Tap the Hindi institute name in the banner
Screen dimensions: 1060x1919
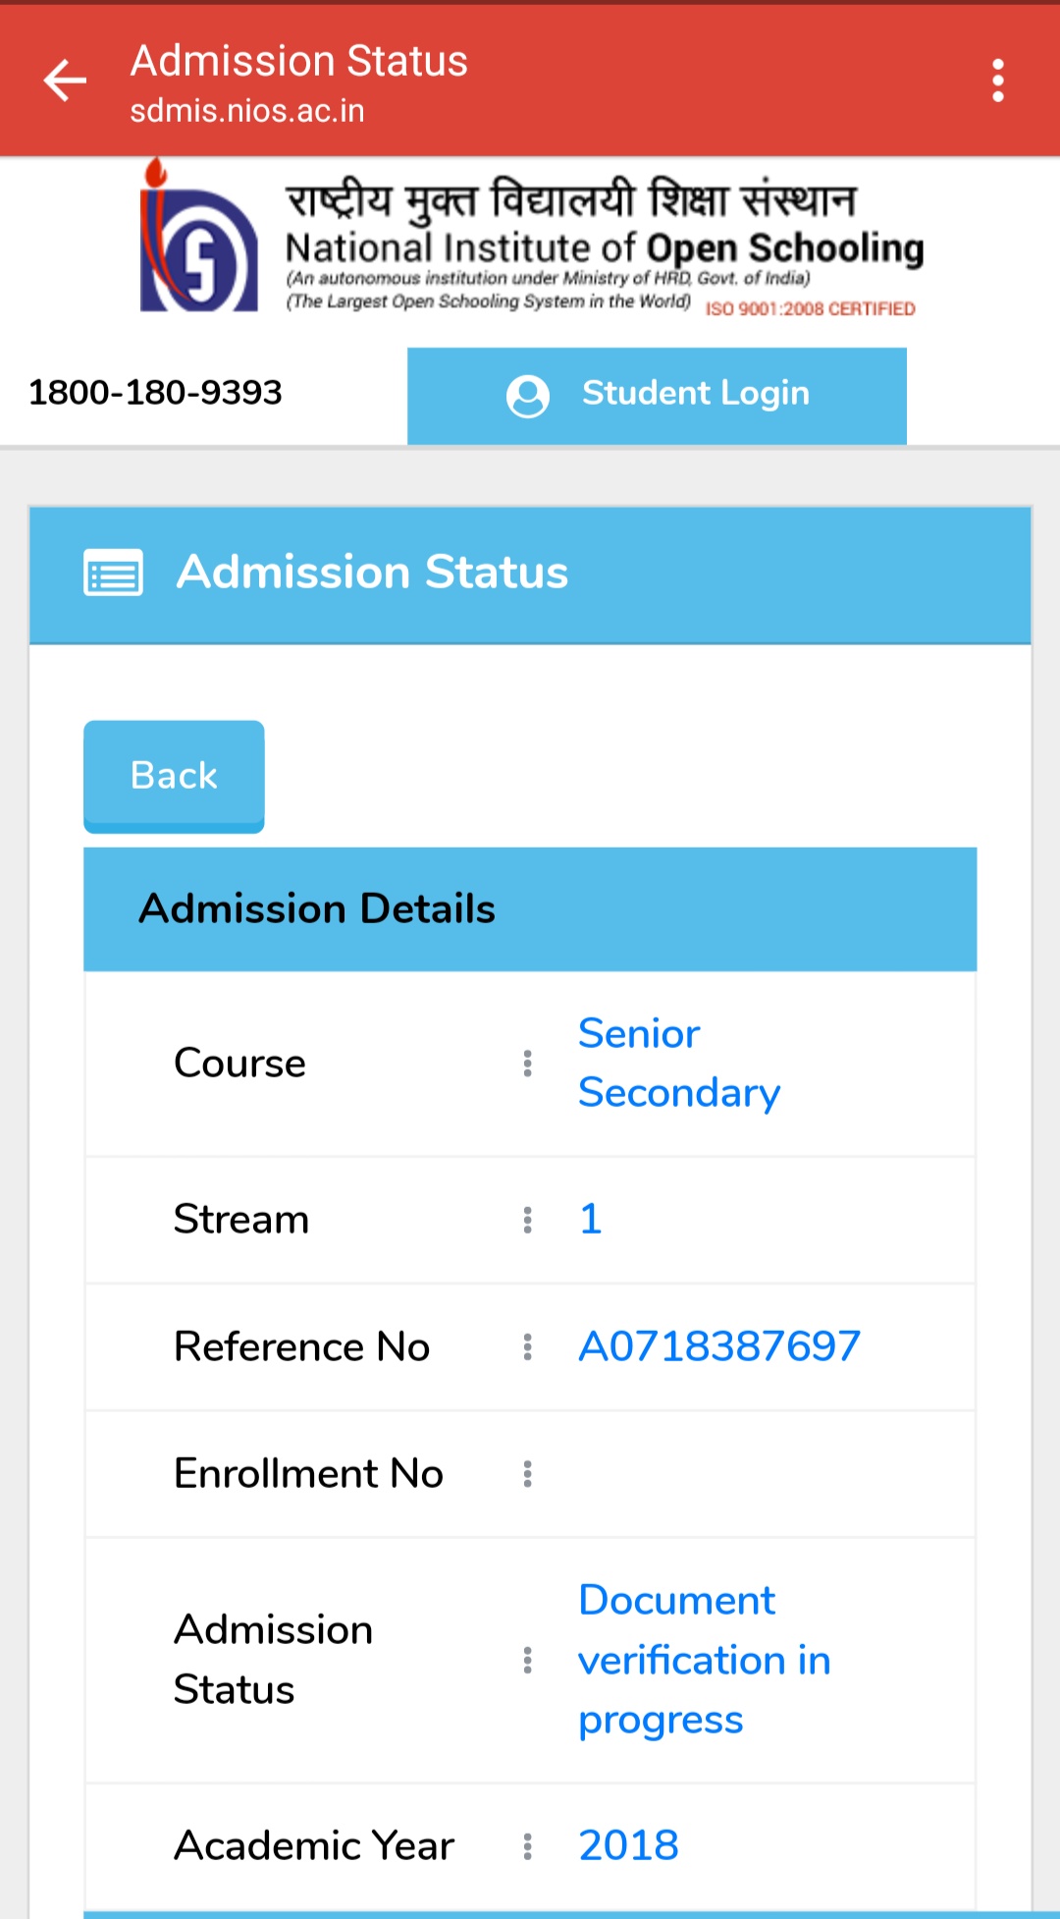(571, 199)
